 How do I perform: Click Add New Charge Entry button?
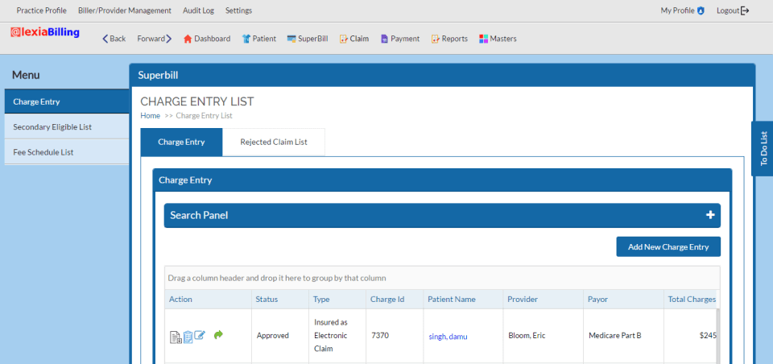click(668, 247)
